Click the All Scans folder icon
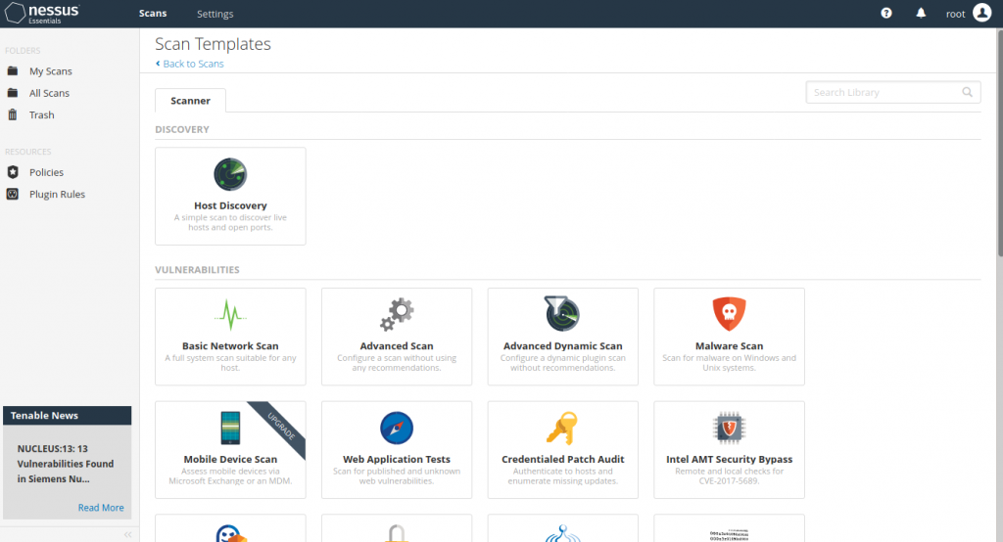 [x=12, y=93]
